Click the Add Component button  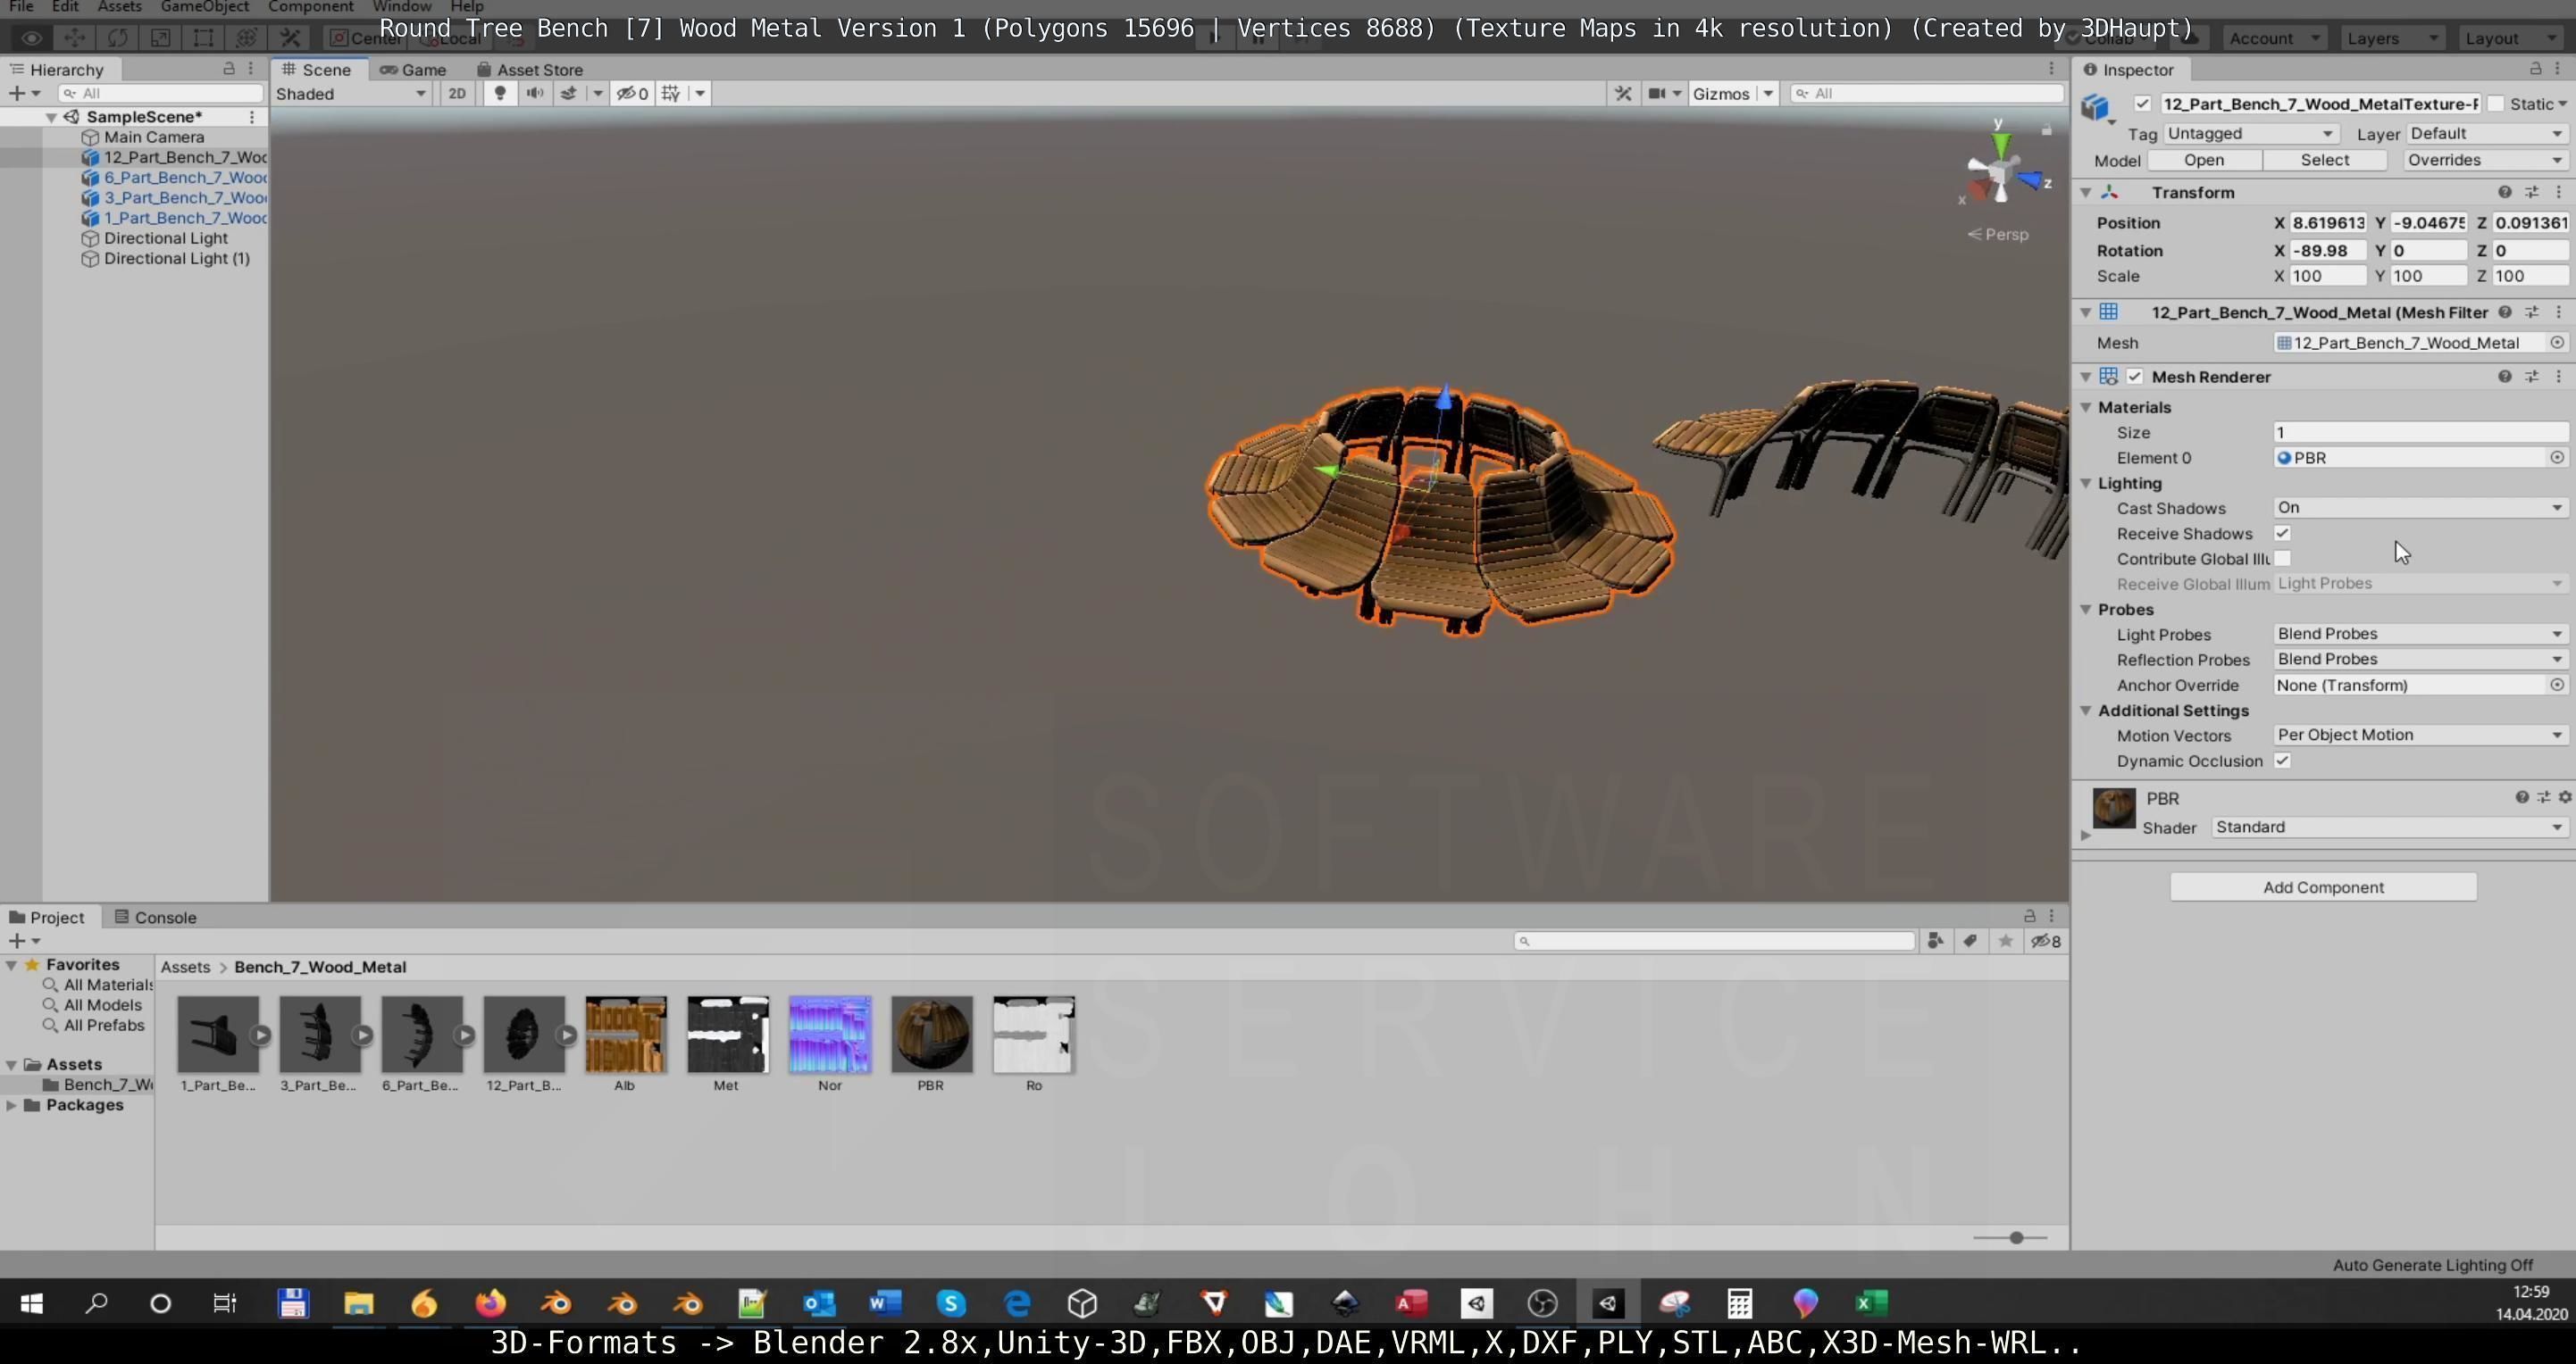(x=2322, y=887)
